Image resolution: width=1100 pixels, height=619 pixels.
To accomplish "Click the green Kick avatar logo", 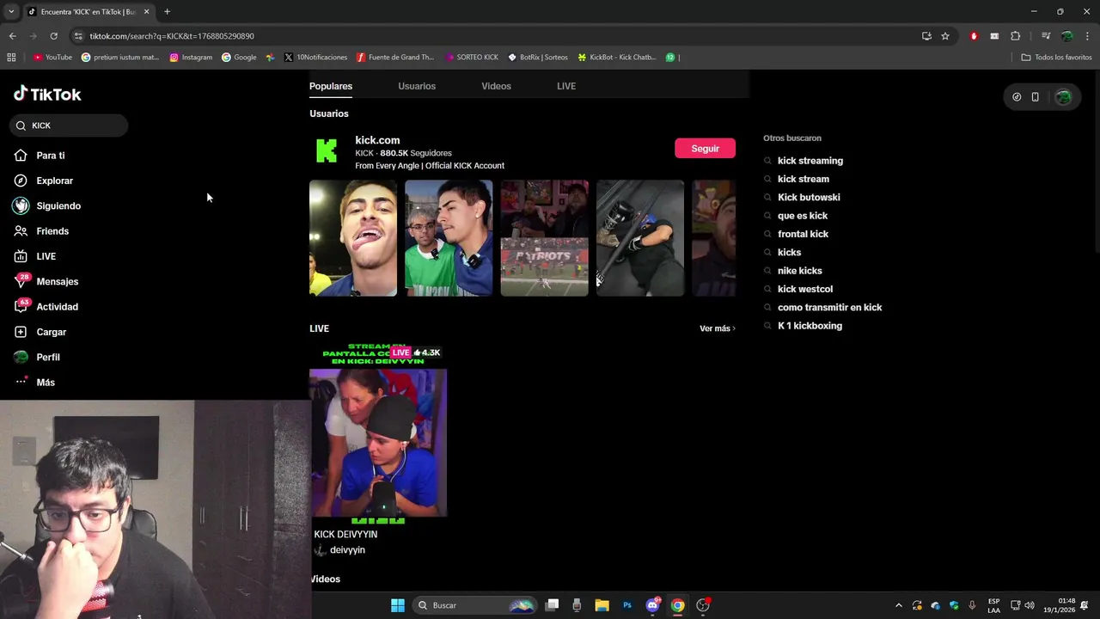I will 327,150.
